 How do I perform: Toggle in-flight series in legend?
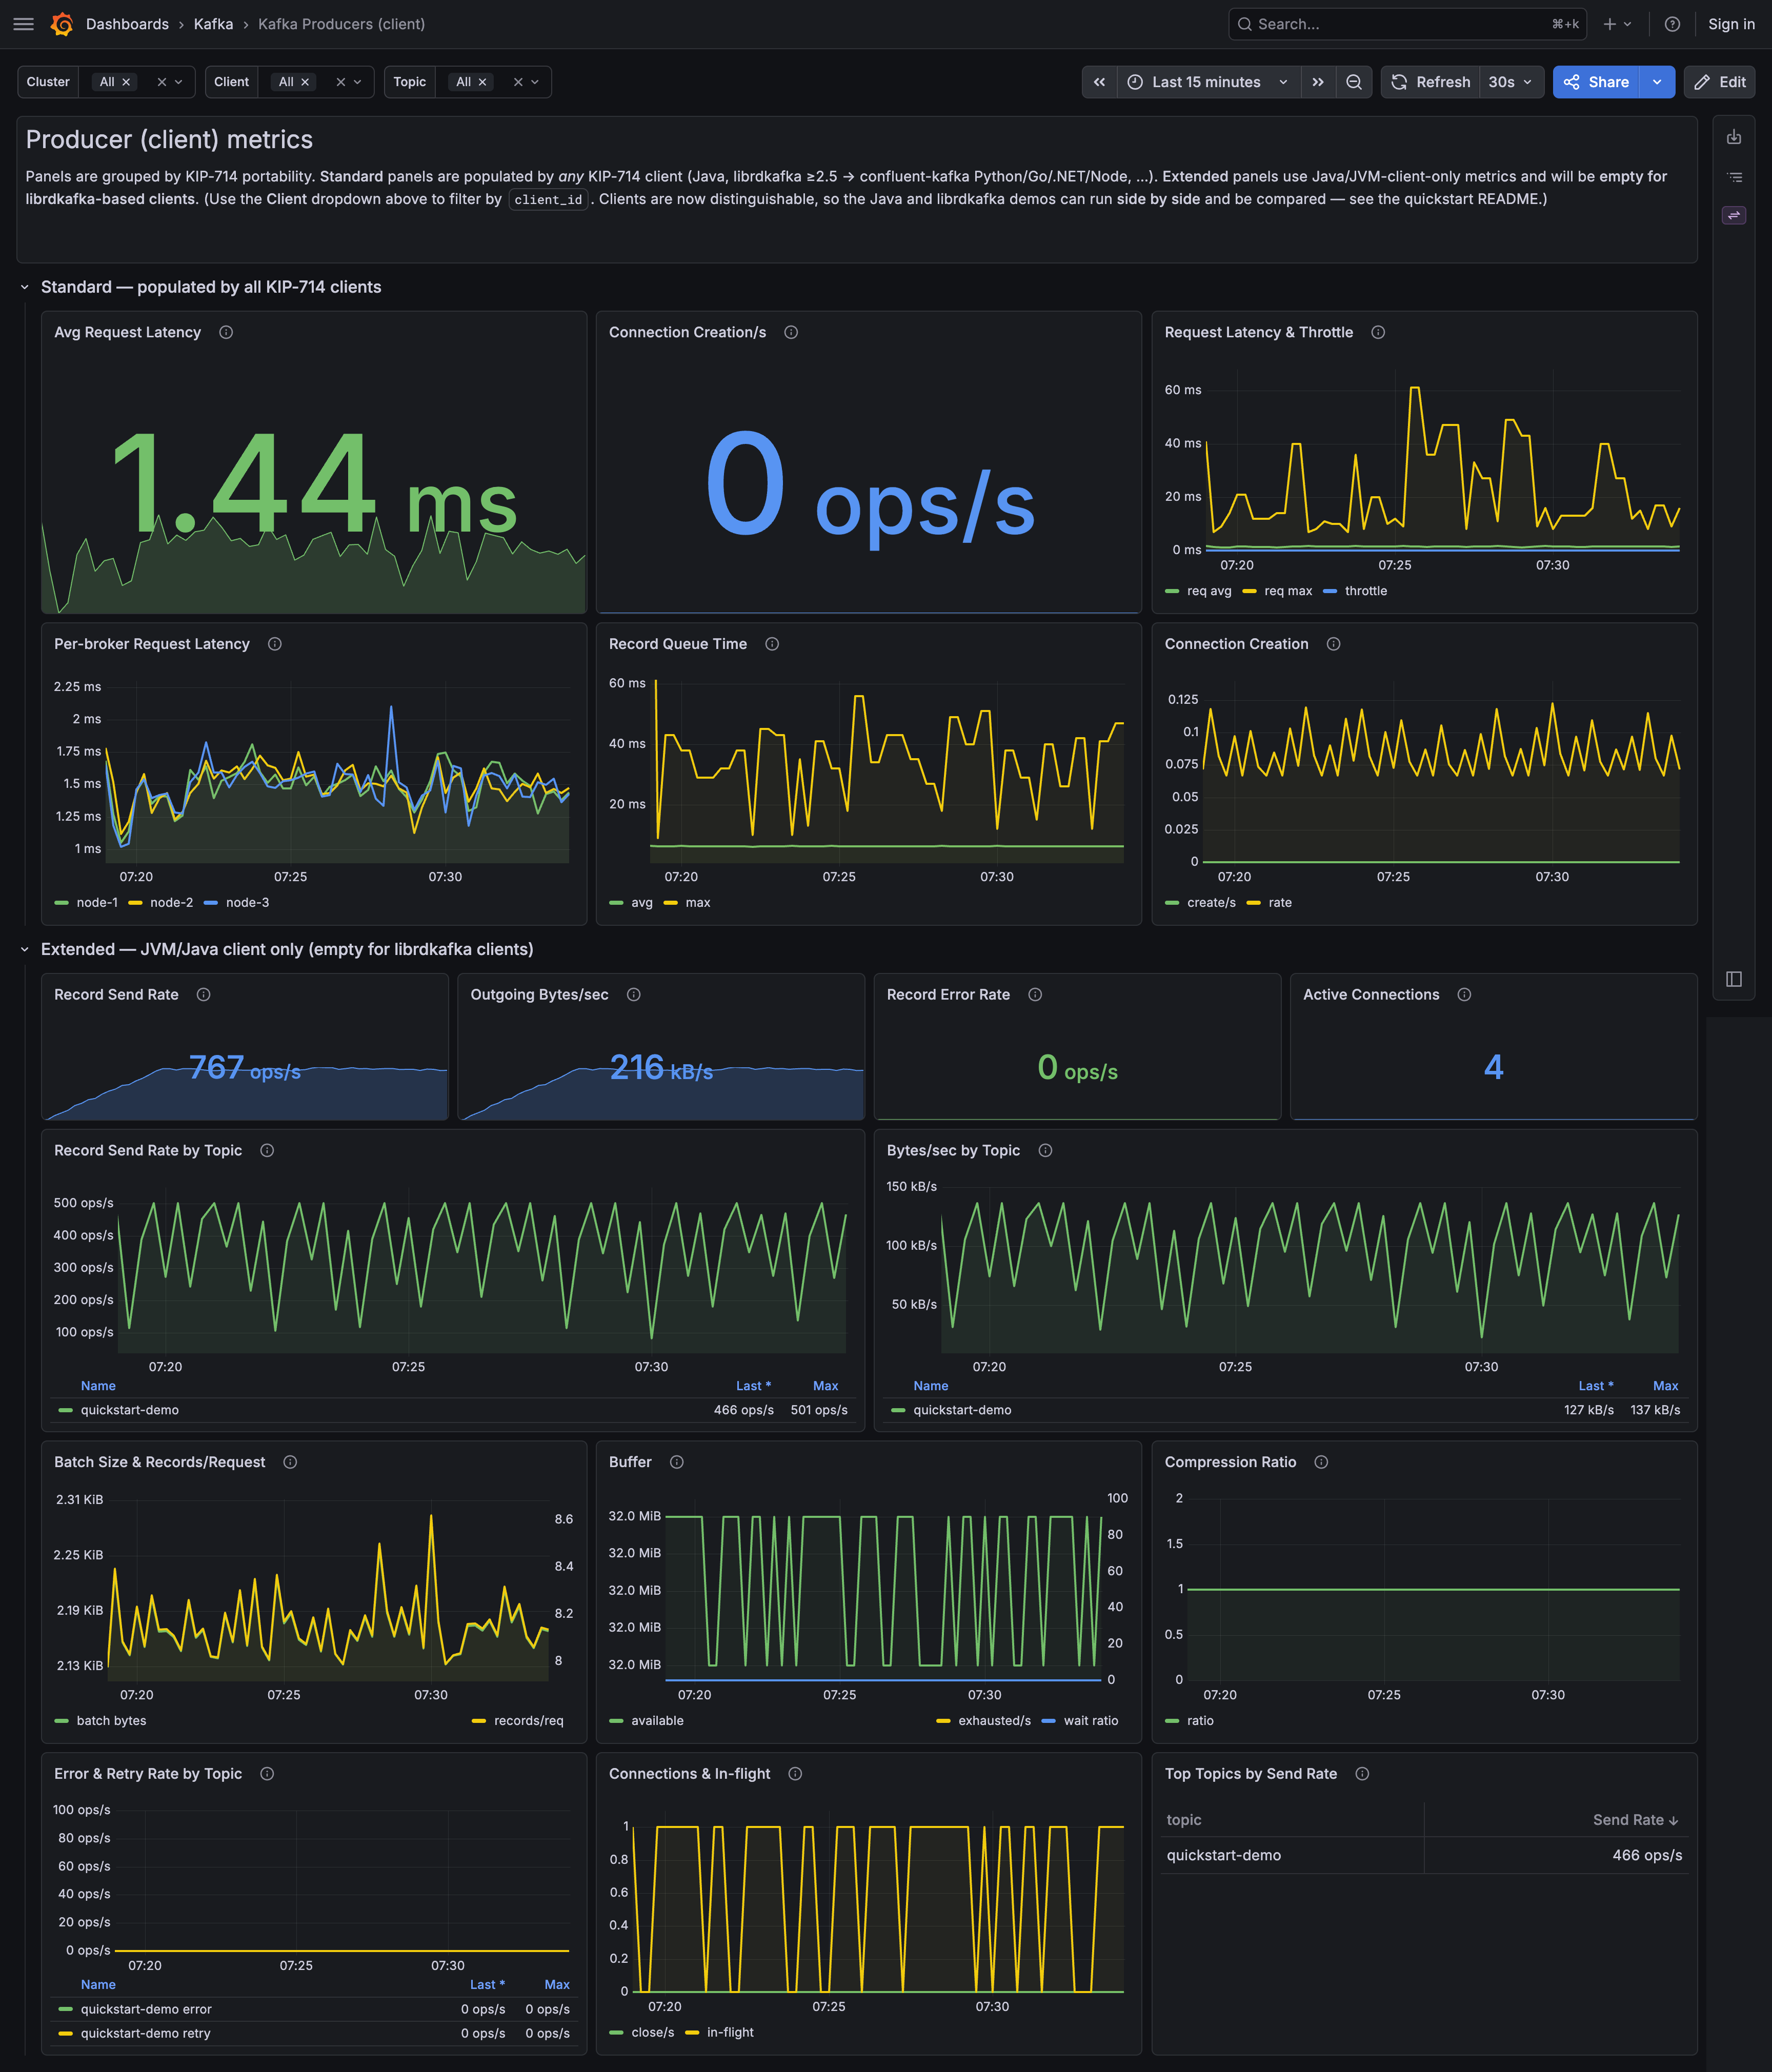pos(730,2033)
